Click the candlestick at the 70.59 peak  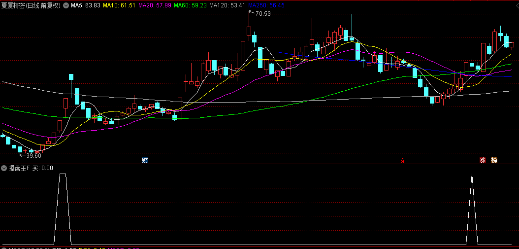(249, 31)
